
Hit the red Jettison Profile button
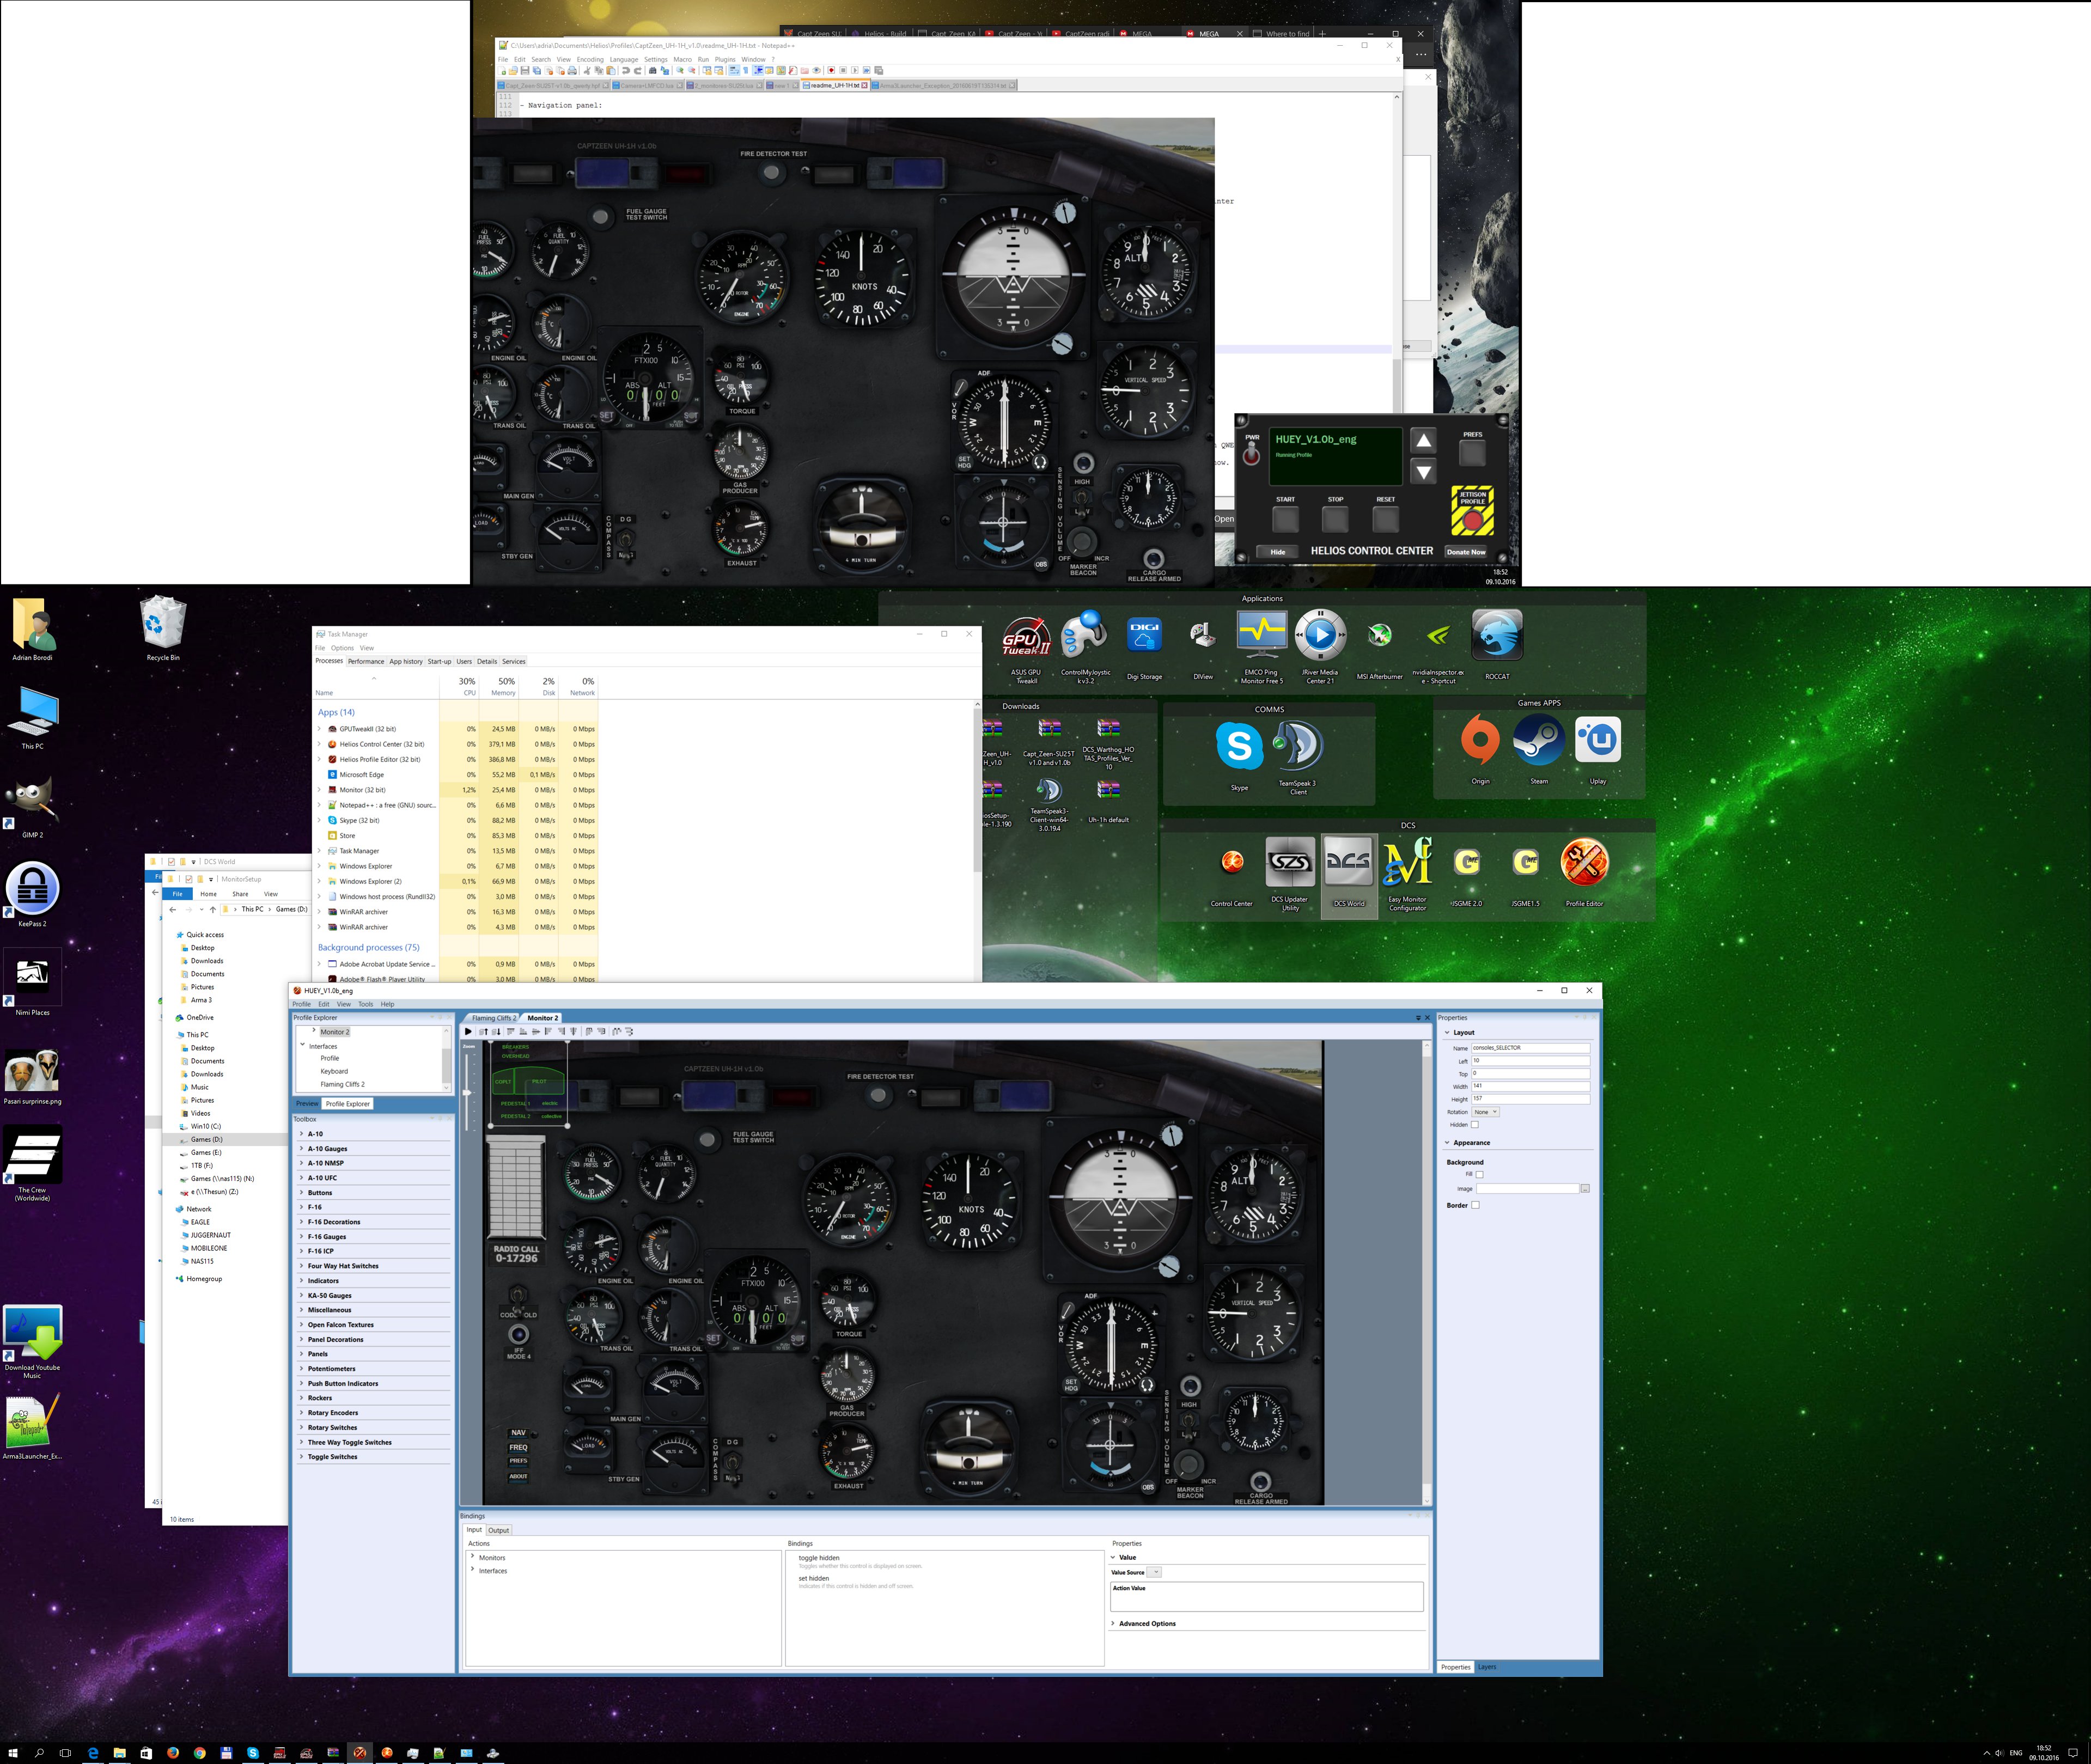pyautogui.click(x=1472, y=520)
